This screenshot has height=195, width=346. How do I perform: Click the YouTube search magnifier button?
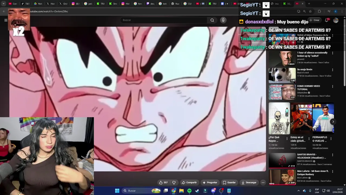coord(212,20)
